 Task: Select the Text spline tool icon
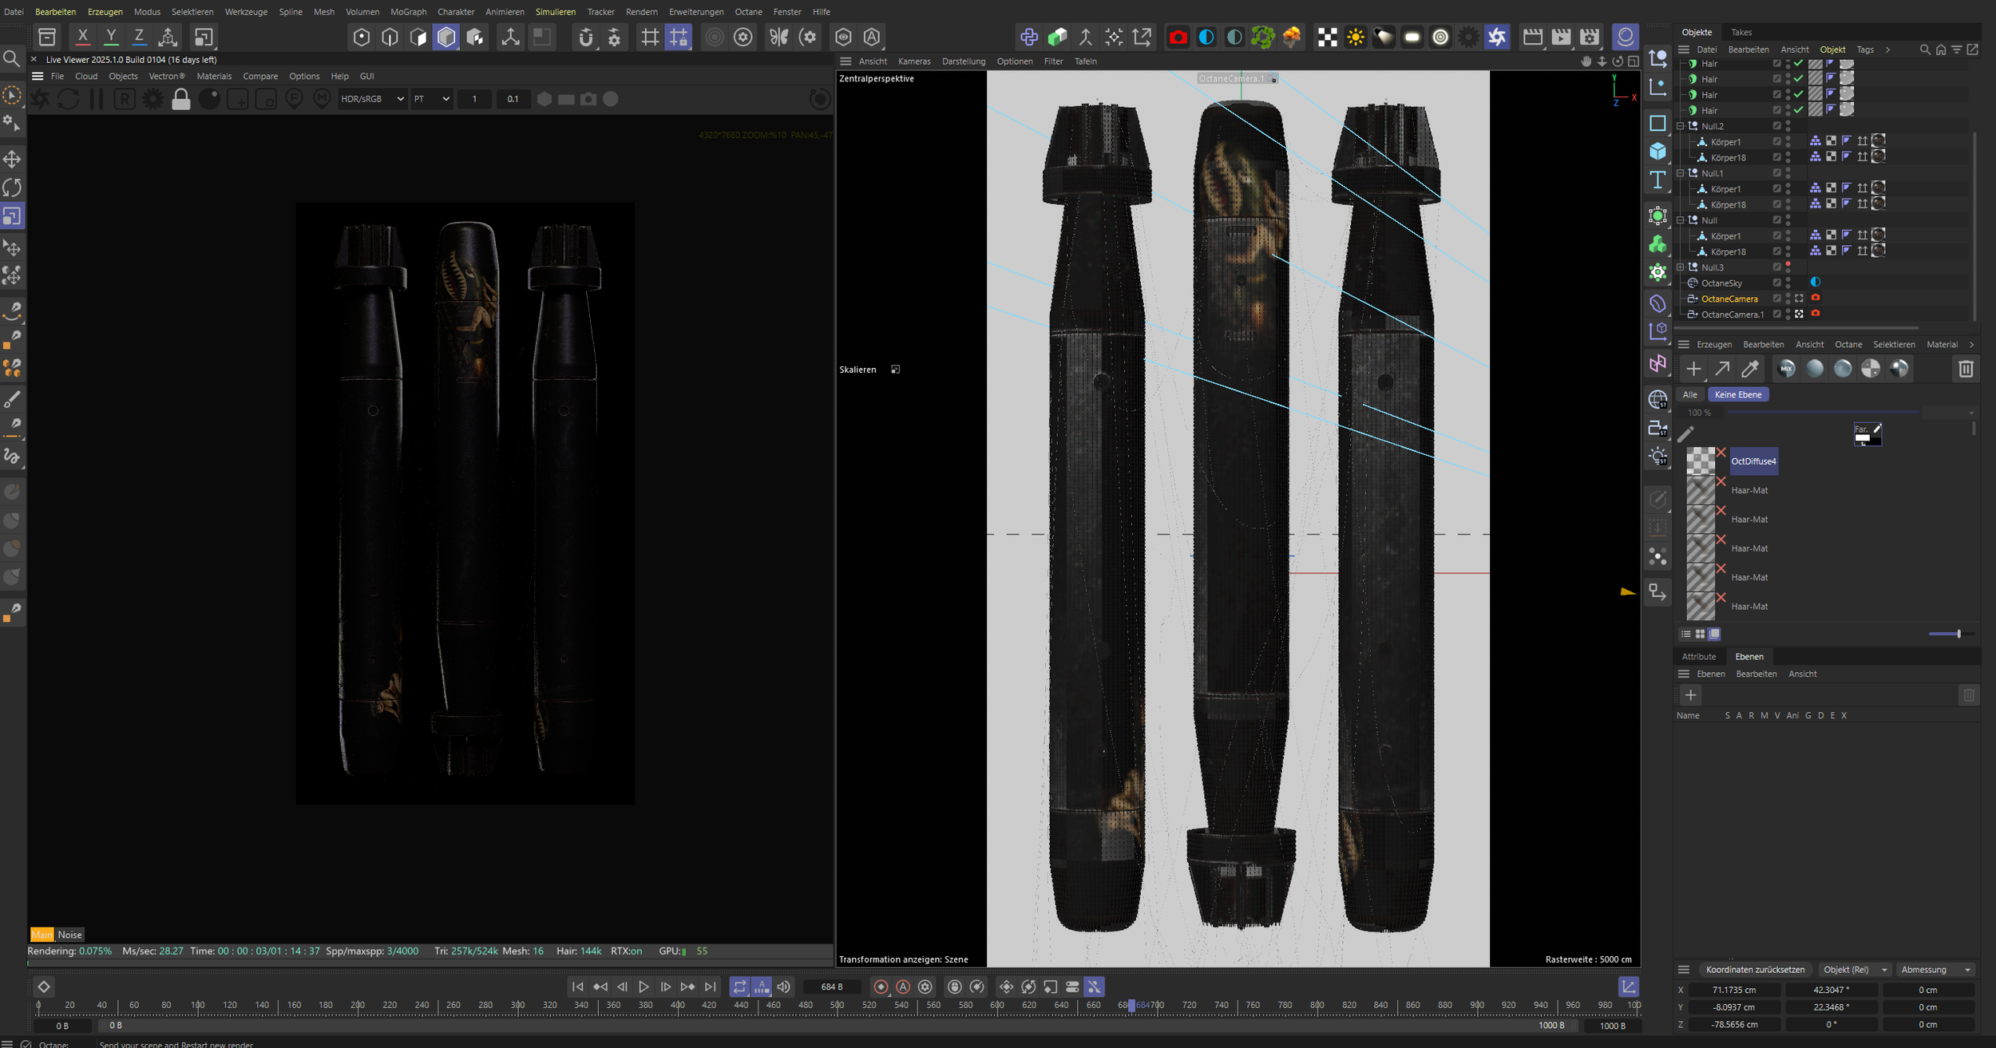pos(1657,180)
